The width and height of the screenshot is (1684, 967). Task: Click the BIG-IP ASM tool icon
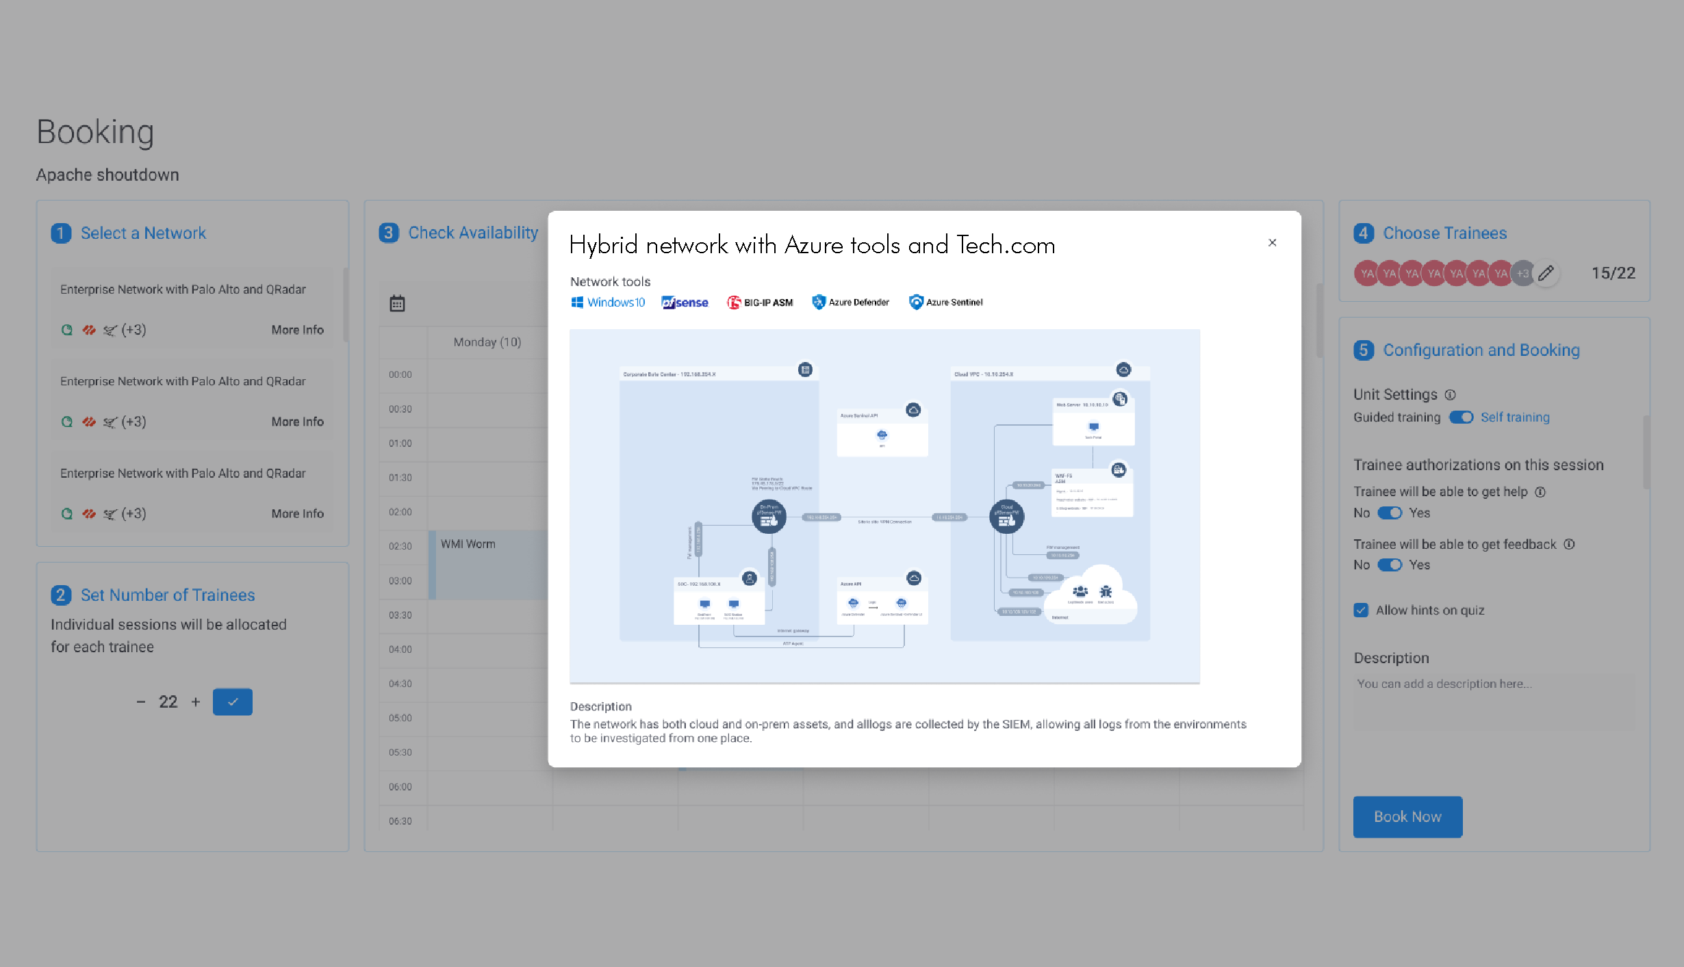(760, 302)
